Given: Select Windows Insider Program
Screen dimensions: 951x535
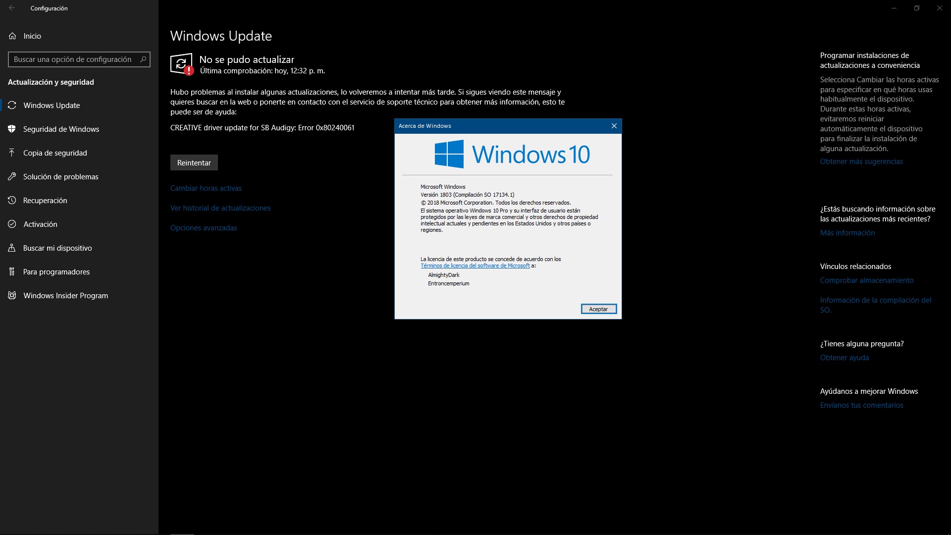Looking at the screenshot, I should point(79,295).
